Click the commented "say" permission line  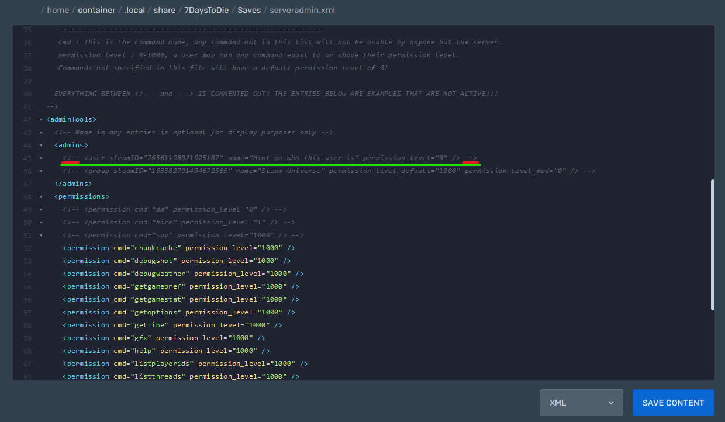coord(183,235)
